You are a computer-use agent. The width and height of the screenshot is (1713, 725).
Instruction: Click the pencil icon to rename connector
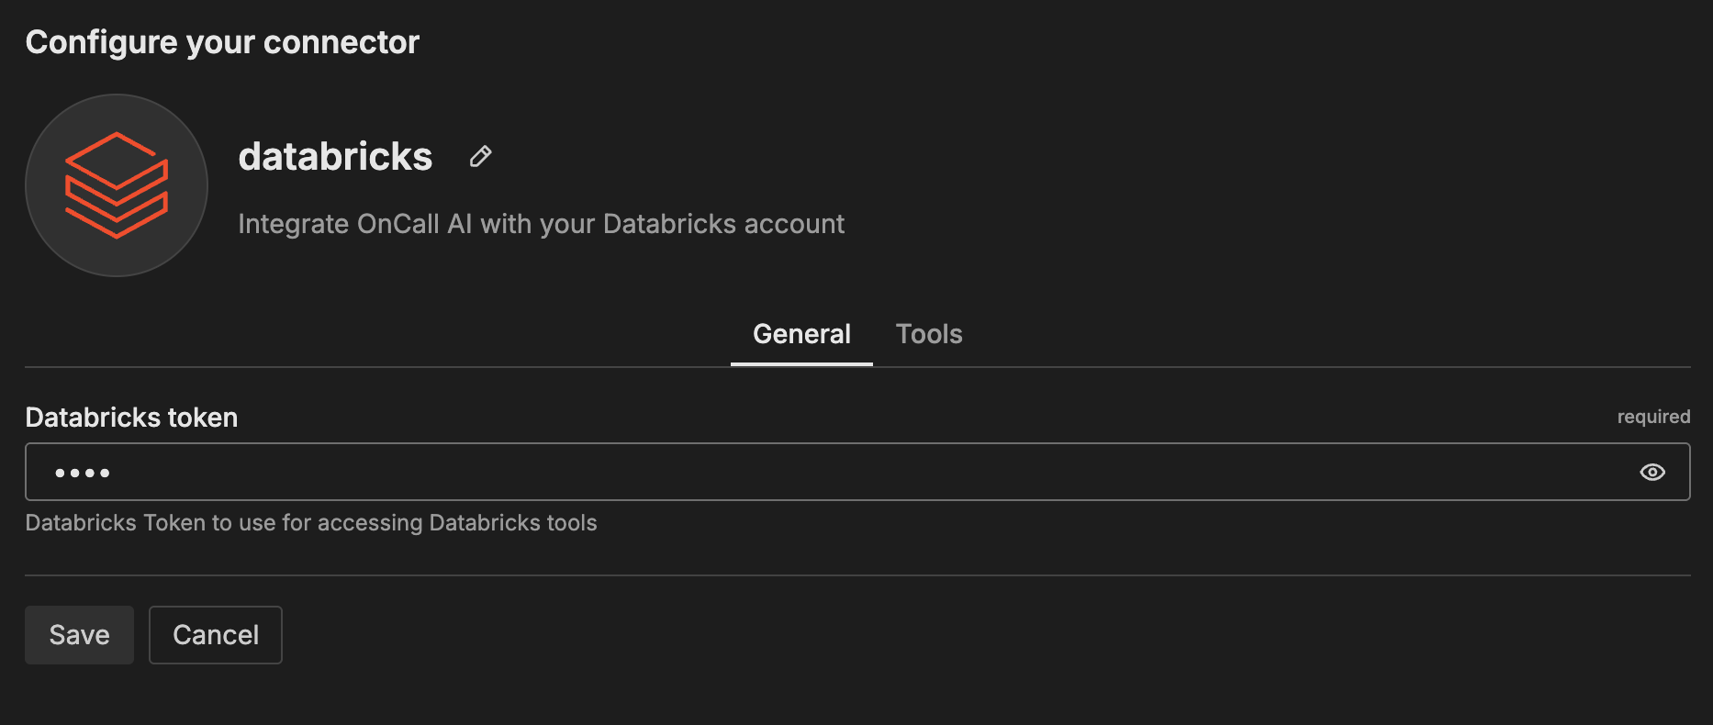pyautogui.click(x=480, y=157)
